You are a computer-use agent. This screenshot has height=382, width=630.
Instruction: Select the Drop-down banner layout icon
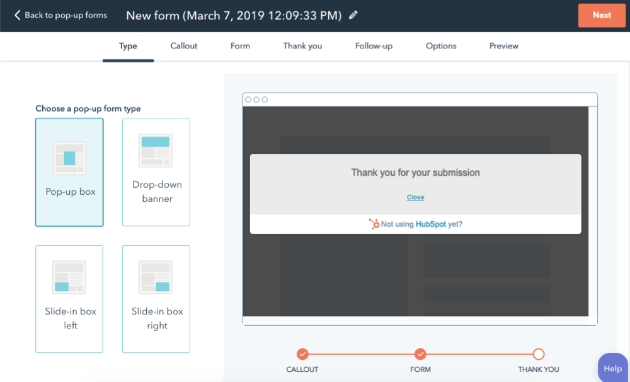(x=156, y=151)
